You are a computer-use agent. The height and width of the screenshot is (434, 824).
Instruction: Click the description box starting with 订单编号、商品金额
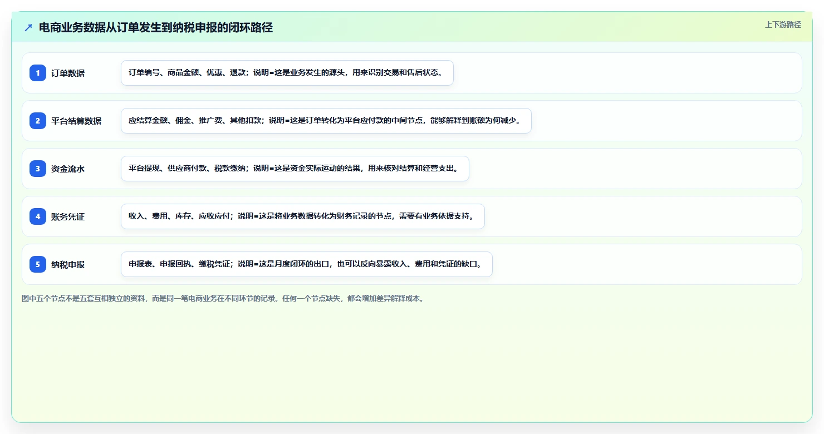tap(287, 73)
